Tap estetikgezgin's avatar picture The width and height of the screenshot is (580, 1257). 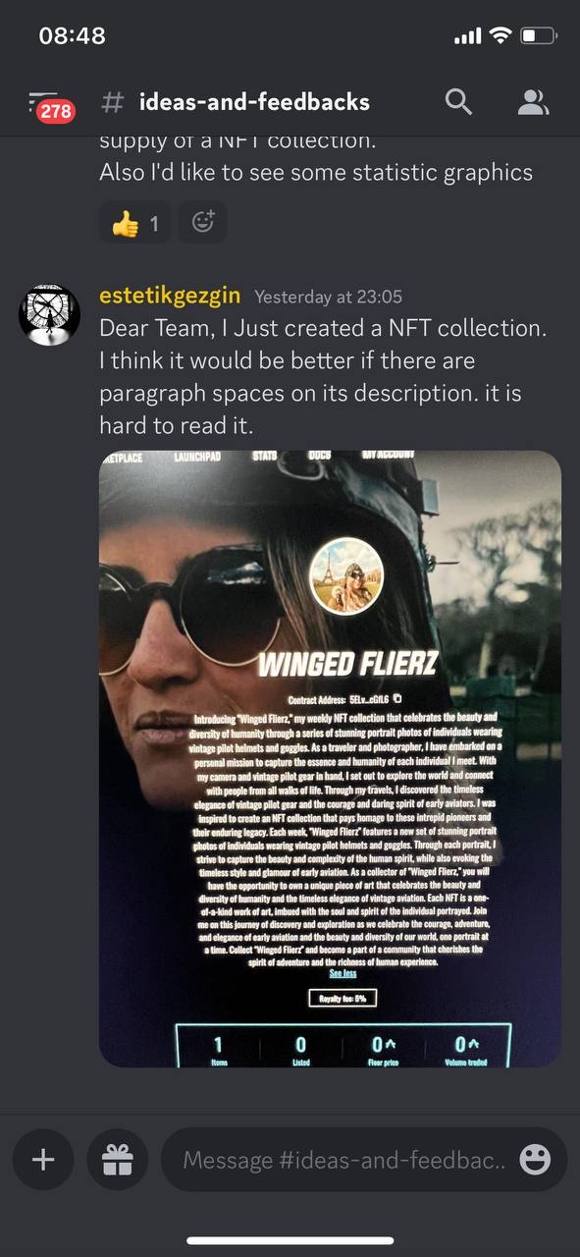click(50, 315)
